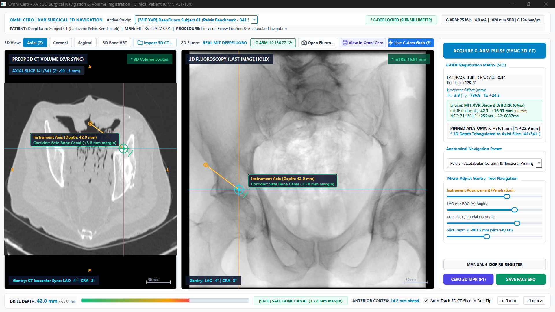
Task: Click the instrument entry point marker on CT slice
Action: pyautogui.click(x=90, y=124)
